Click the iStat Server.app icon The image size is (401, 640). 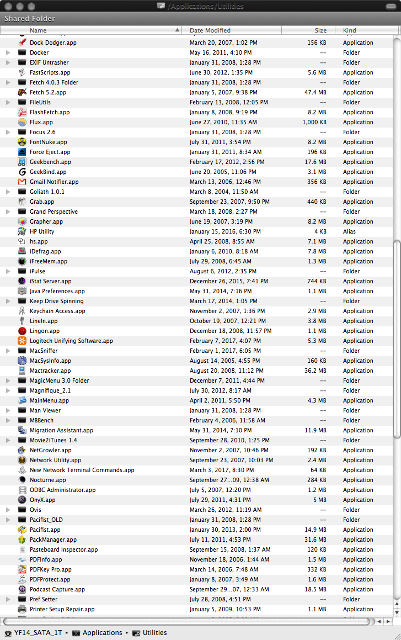tap(23, 281)
